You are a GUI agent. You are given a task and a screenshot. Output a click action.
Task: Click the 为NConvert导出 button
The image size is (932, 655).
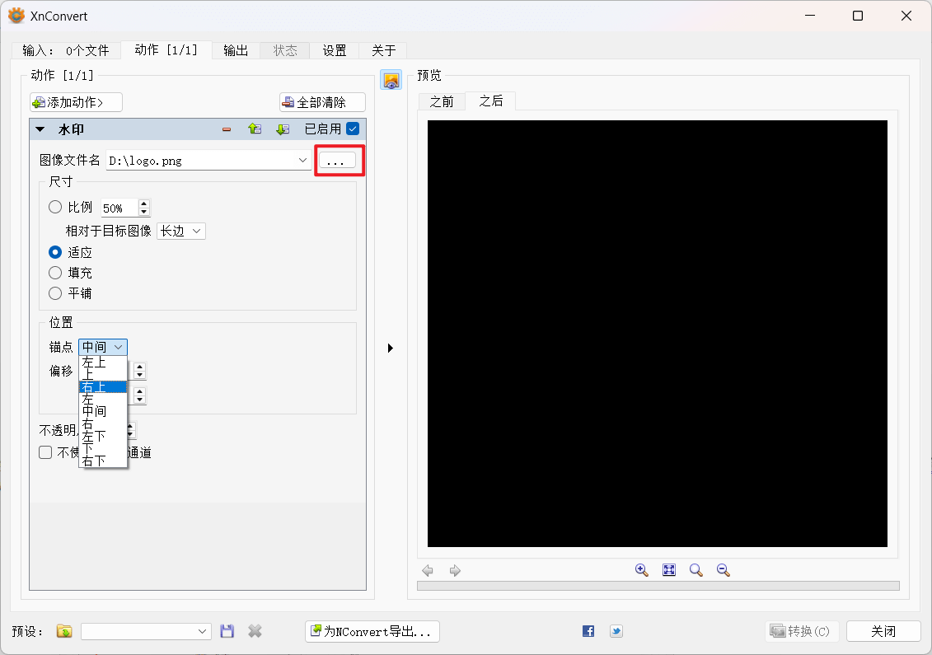(x=372, y=631)
